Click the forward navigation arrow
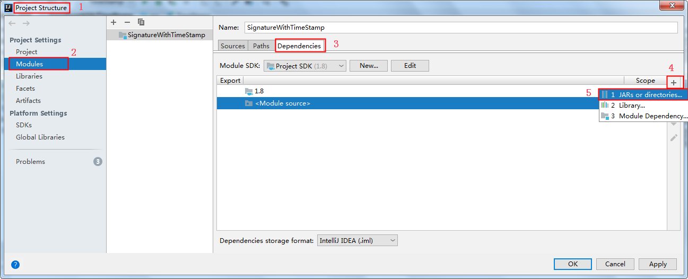This screenshot has height=279, width=688. pos(26,23)
